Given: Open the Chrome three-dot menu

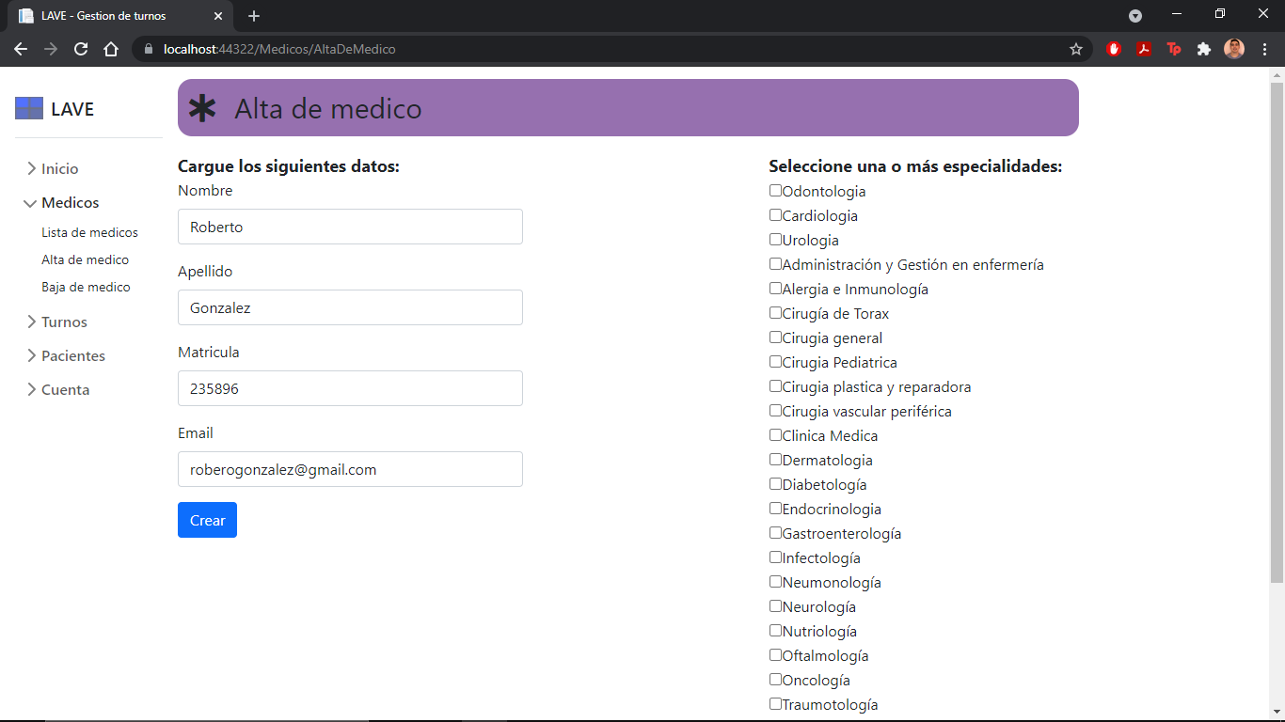Looking at the screenshot, I should point(1264,49).
